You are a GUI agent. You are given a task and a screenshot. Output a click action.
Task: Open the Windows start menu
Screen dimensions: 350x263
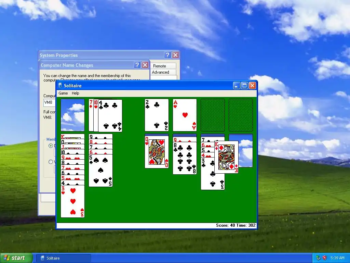tap(16, 258)
